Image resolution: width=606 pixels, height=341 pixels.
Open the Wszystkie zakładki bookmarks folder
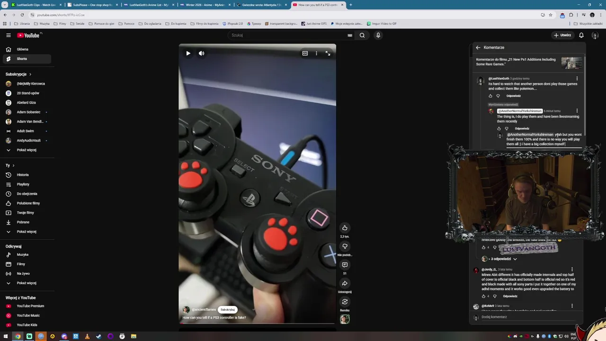click(x=588, y=23)
